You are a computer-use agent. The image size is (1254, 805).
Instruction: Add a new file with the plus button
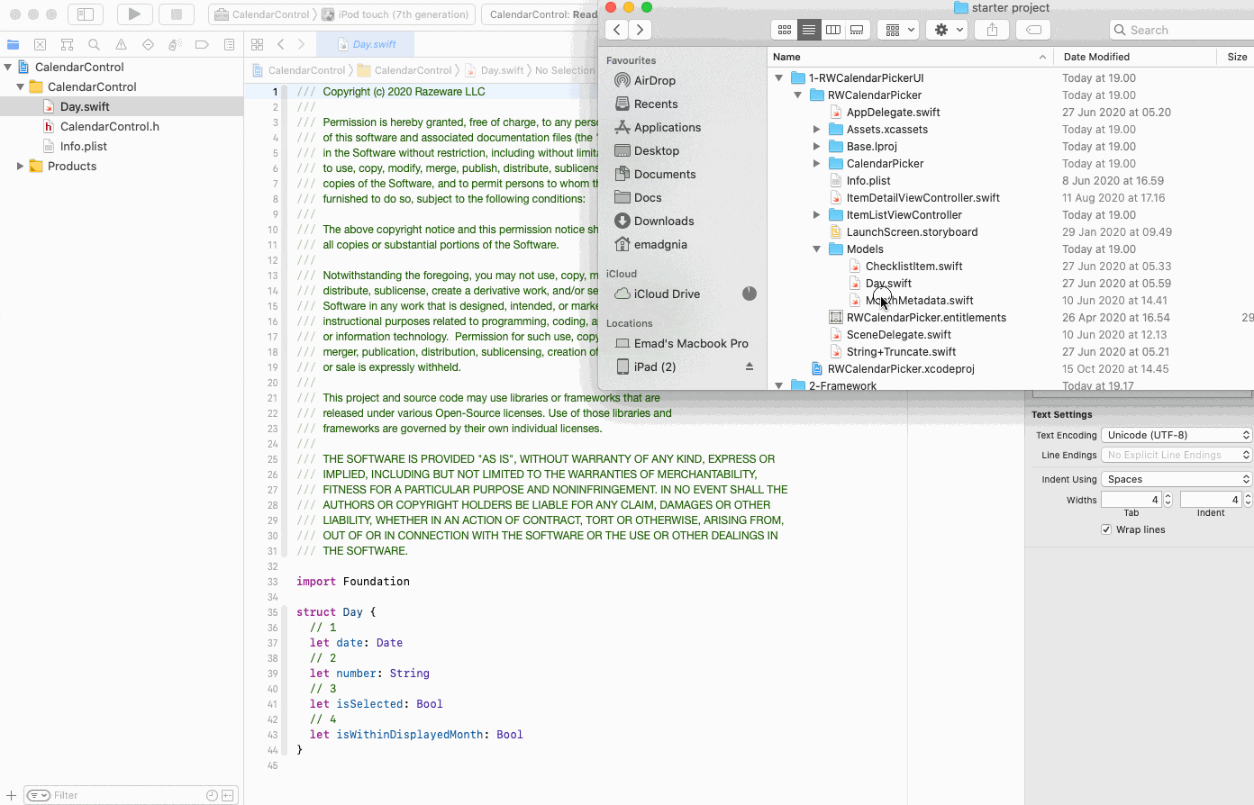coord(11,795)
